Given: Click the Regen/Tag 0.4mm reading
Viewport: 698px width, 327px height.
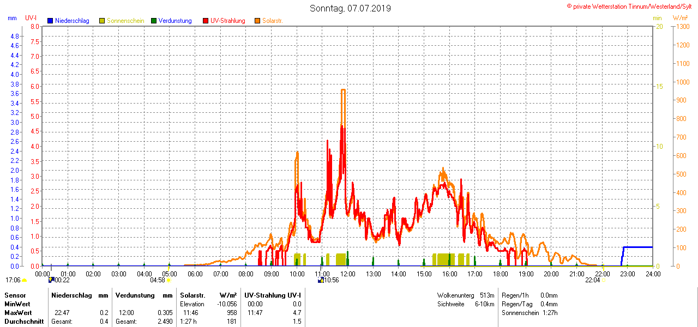Looking at the screenshot, I should click(x=529, y=304).
